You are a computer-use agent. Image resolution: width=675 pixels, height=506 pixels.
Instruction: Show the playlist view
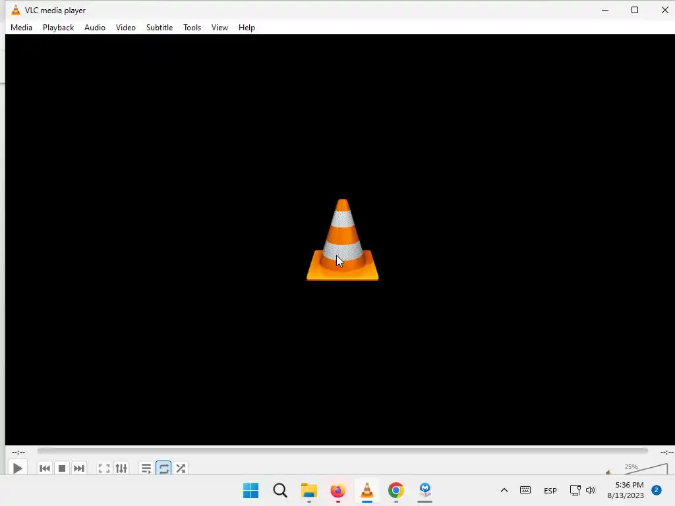click(146, 468)
